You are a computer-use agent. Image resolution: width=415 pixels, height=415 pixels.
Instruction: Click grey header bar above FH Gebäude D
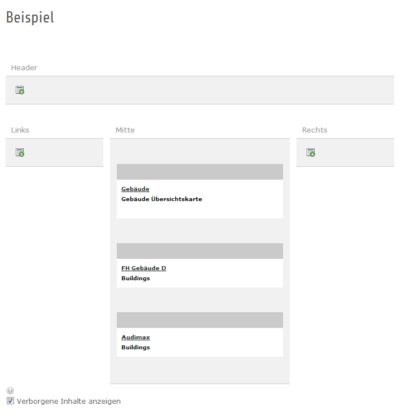coord(199,251)
